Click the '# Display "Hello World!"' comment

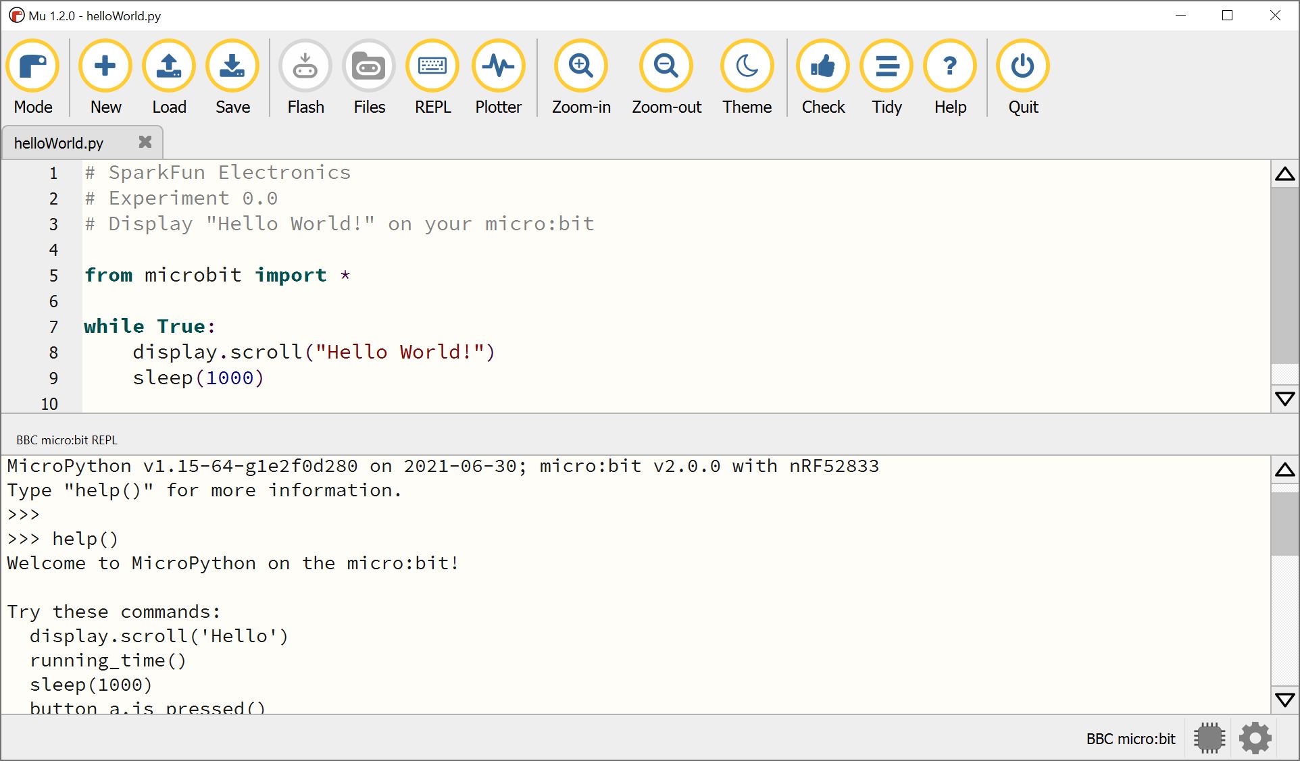coord(339,224)
